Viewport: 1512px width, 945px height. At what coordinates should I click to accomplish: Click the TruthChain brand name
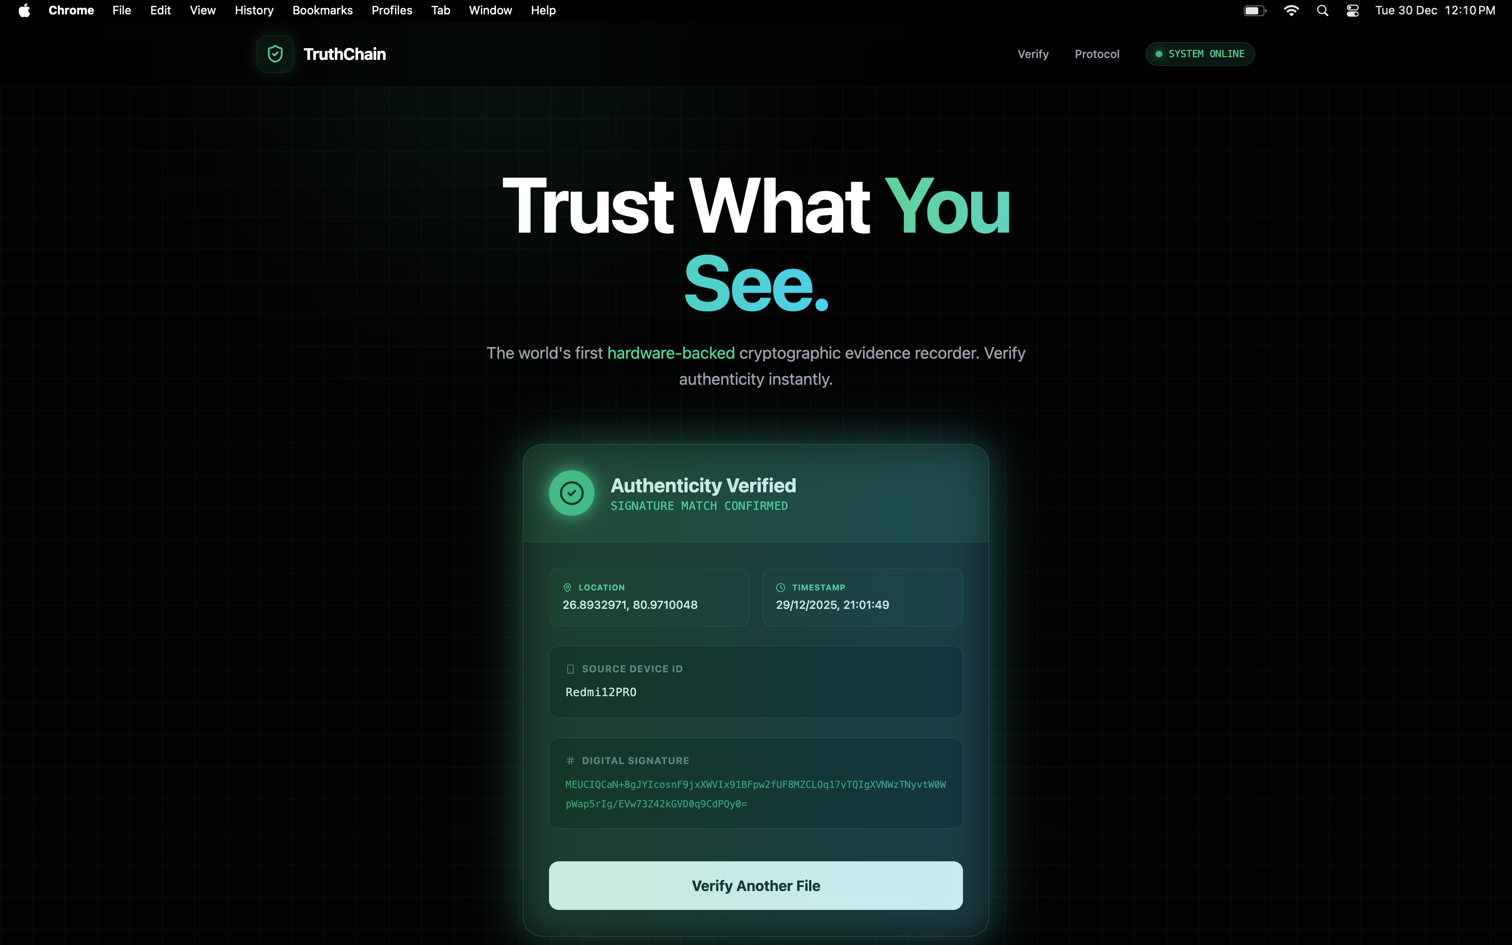click(x=344, y=54)
